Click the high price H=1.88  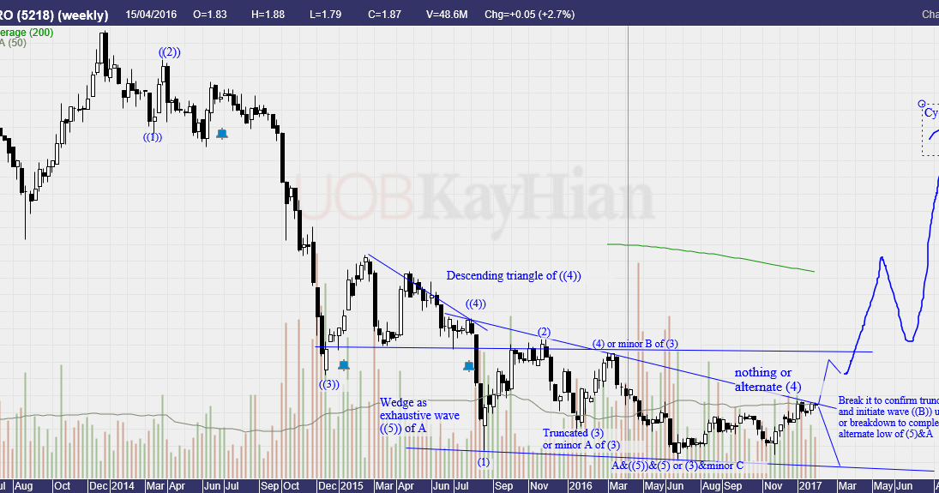tap(268, 15)
